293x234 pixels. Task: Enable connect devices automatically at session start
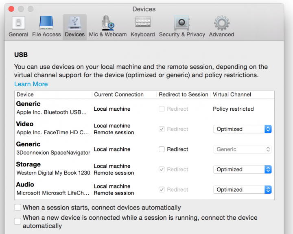point(17,208)
